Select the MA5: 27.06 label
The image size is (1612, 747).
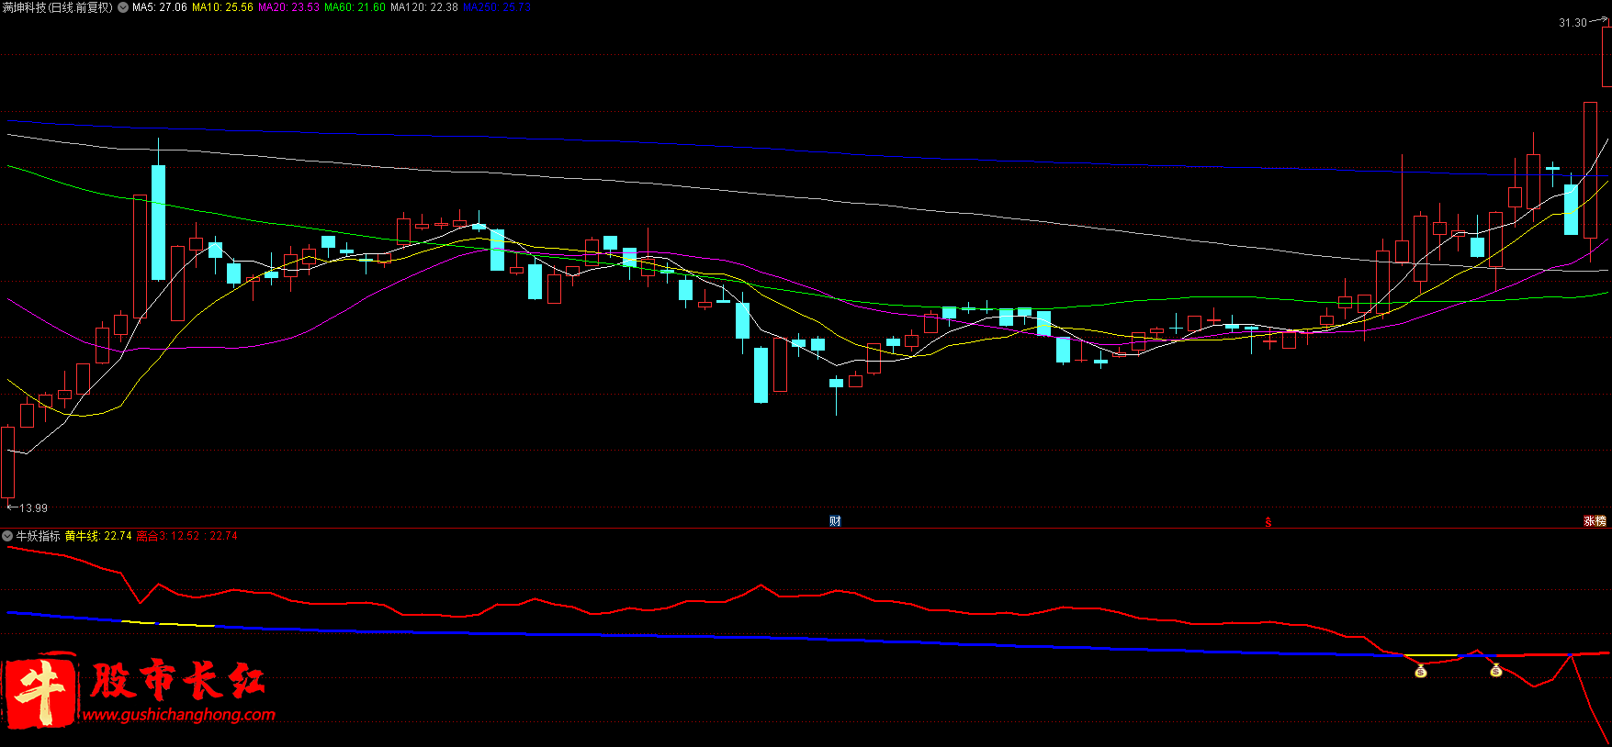pos(160,7)
